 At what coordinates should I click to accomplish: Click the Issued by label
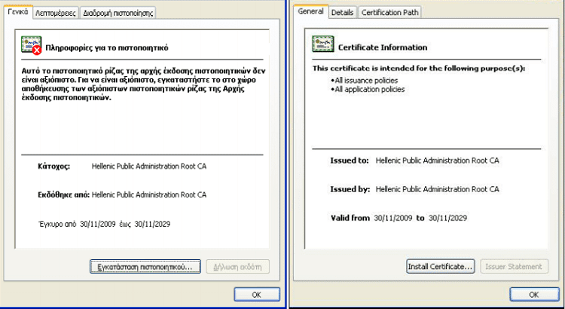(x=350, y=189)
